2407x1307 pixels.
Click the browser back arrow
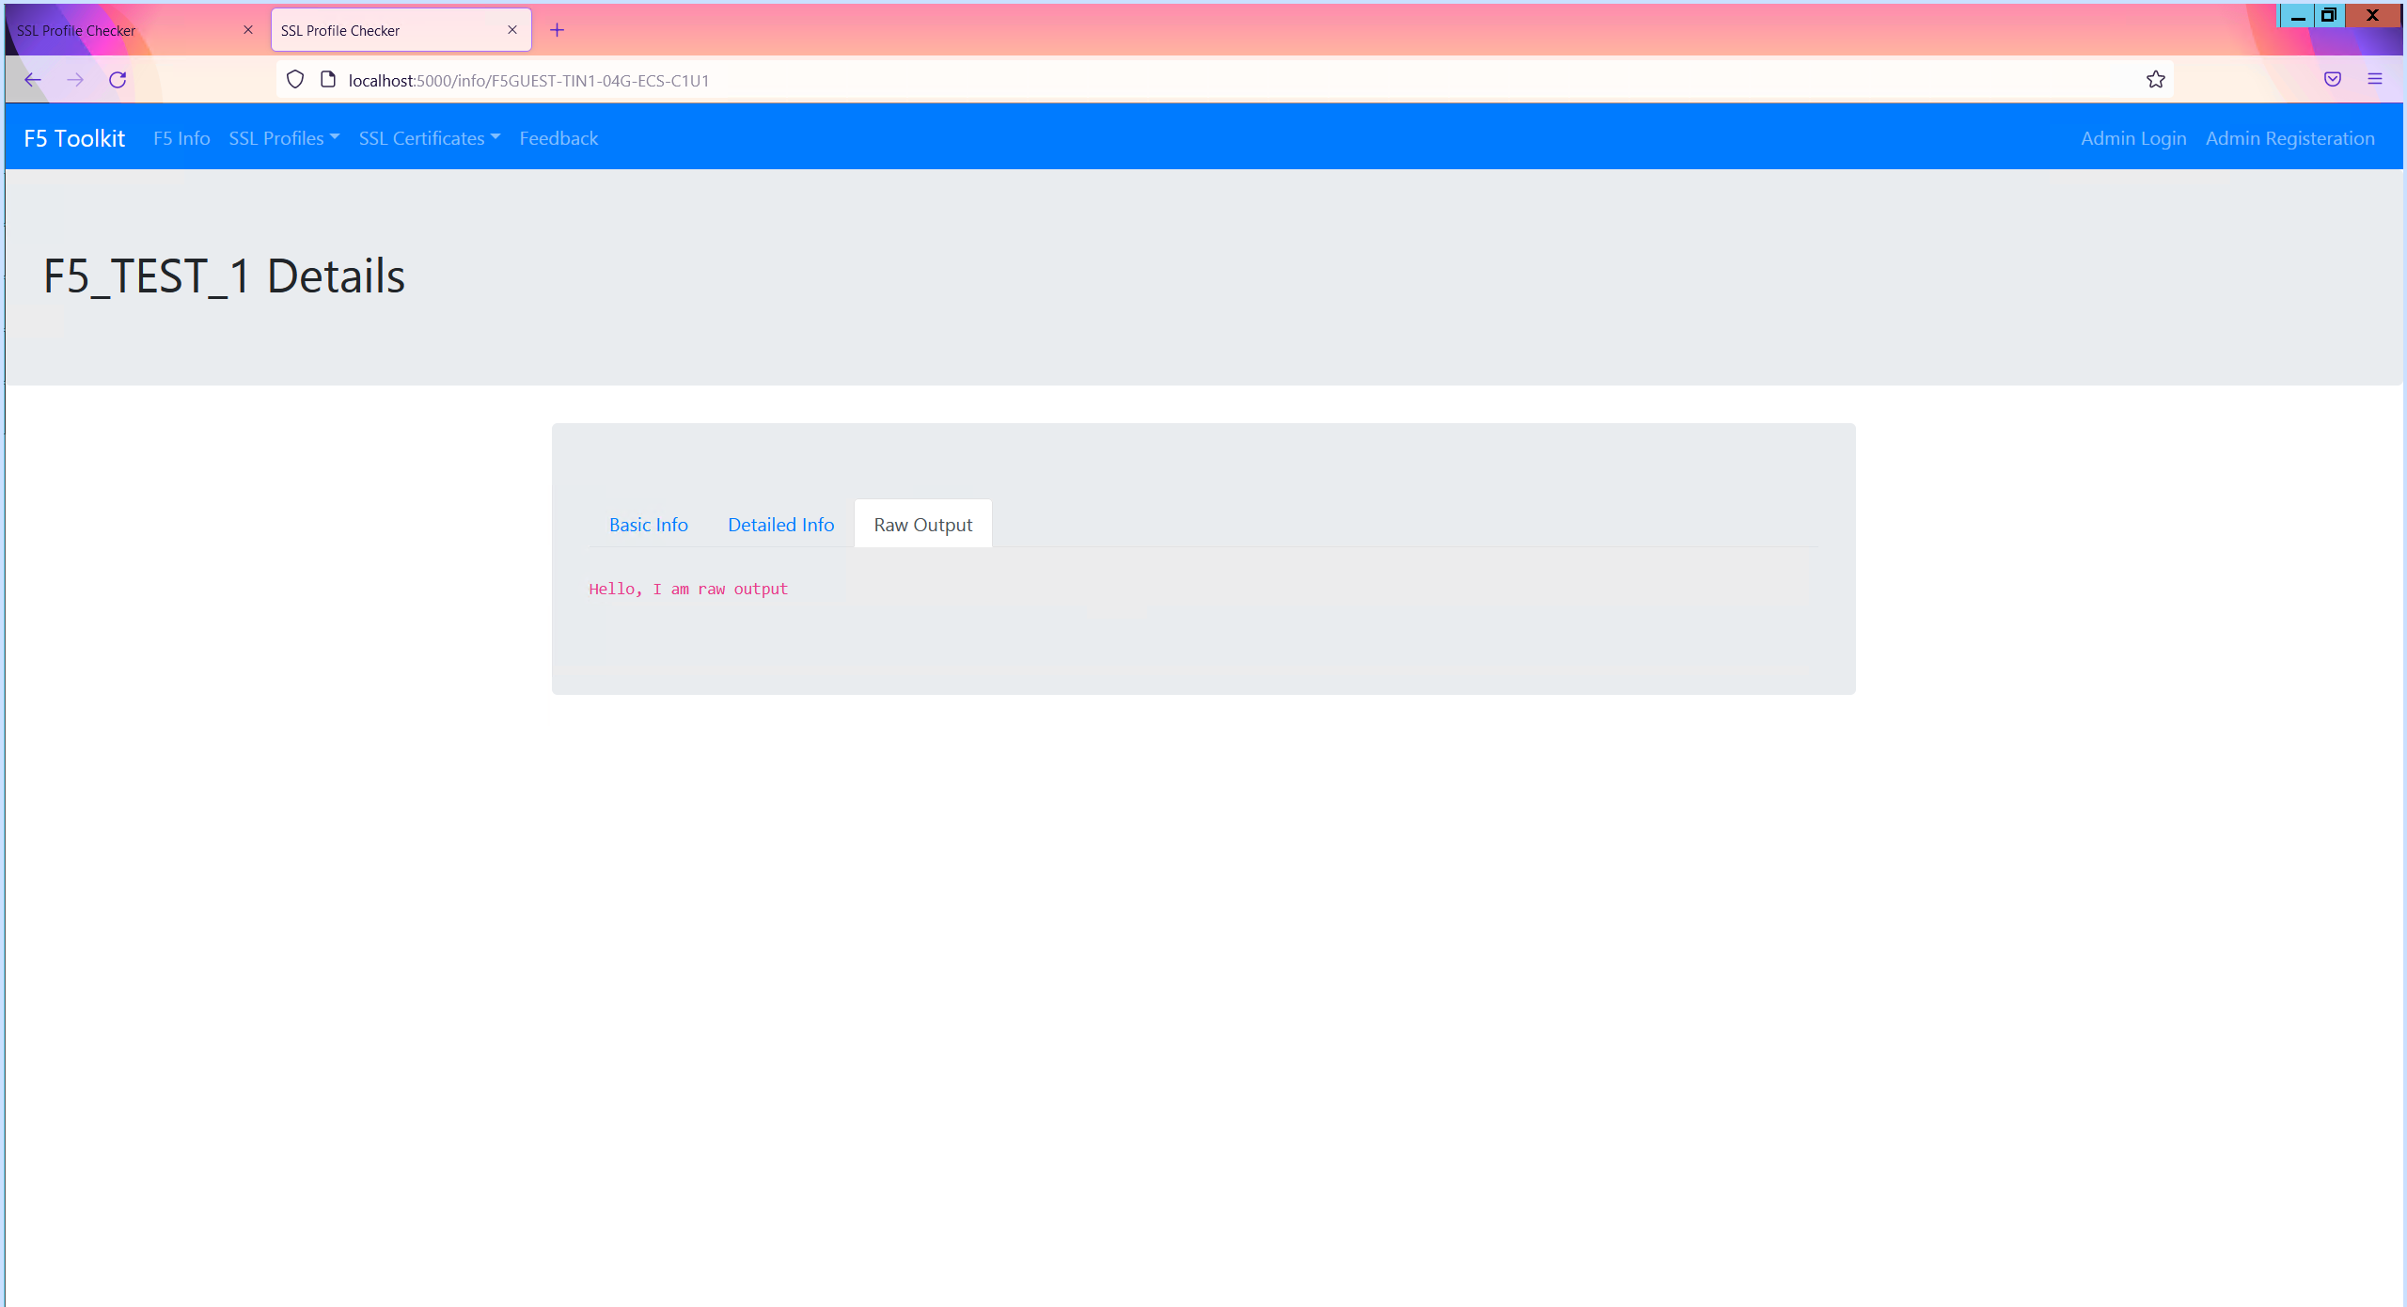(33, 80)
